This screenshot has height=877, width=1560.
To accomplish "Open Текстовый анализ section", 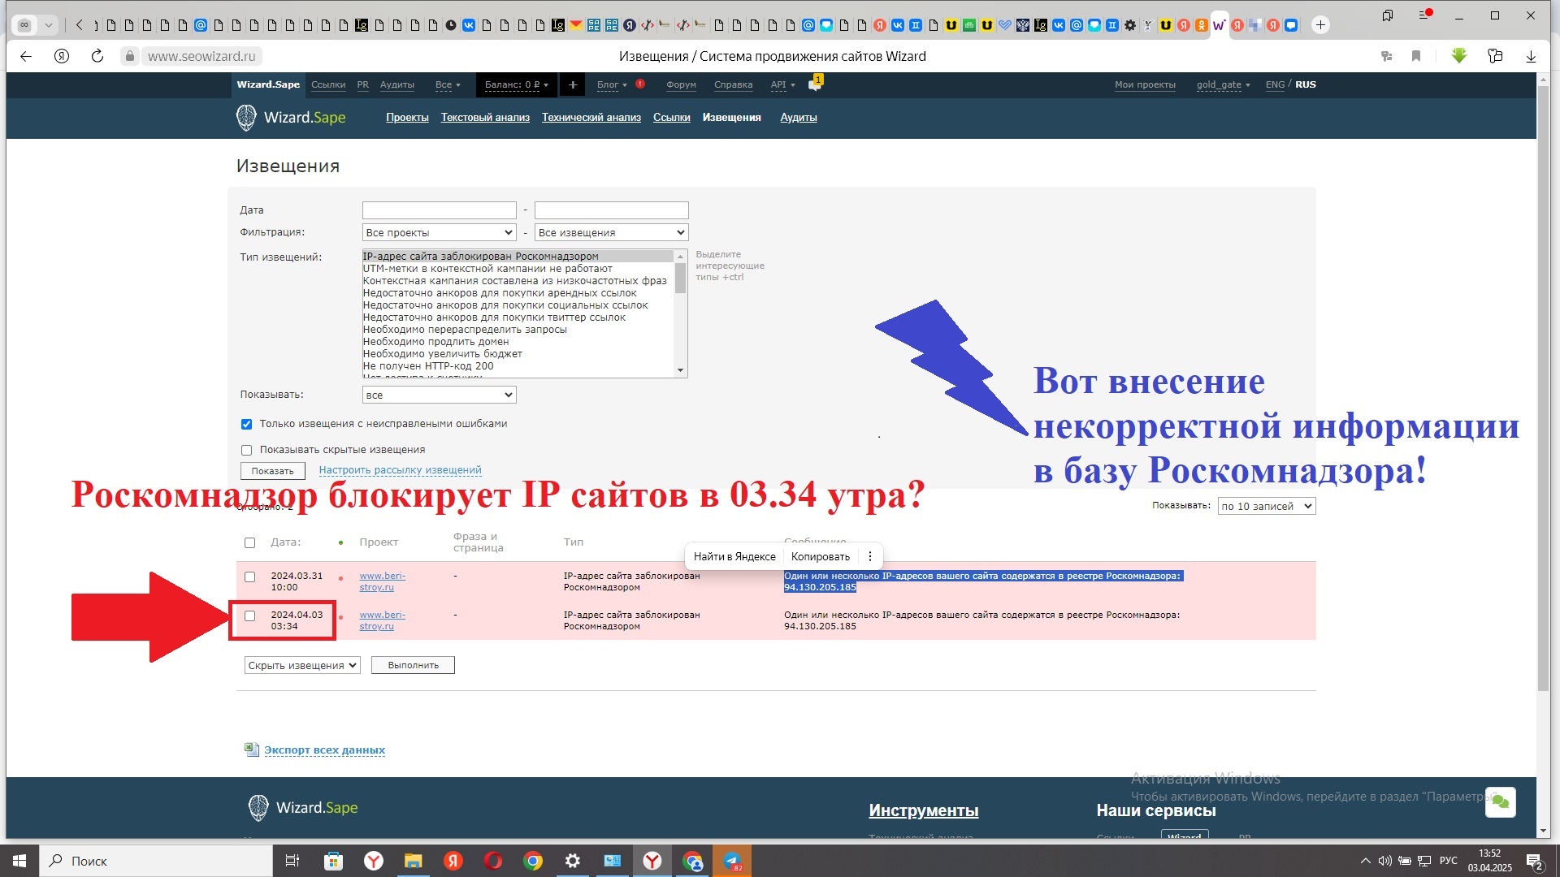I will pos(485,118).
